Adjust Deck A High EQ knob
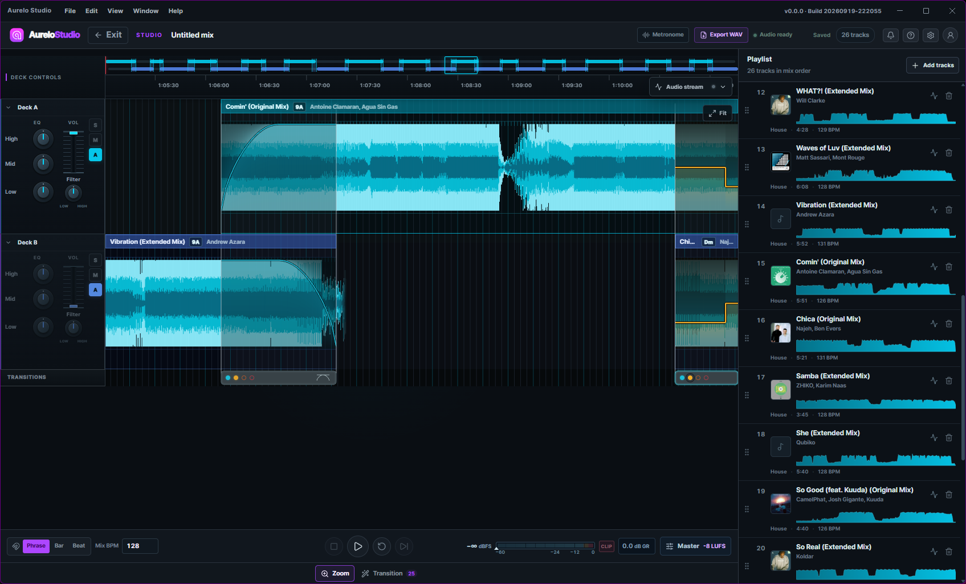Image resolution: width=966 pixels, height=584 pixels. coord(43,138)
